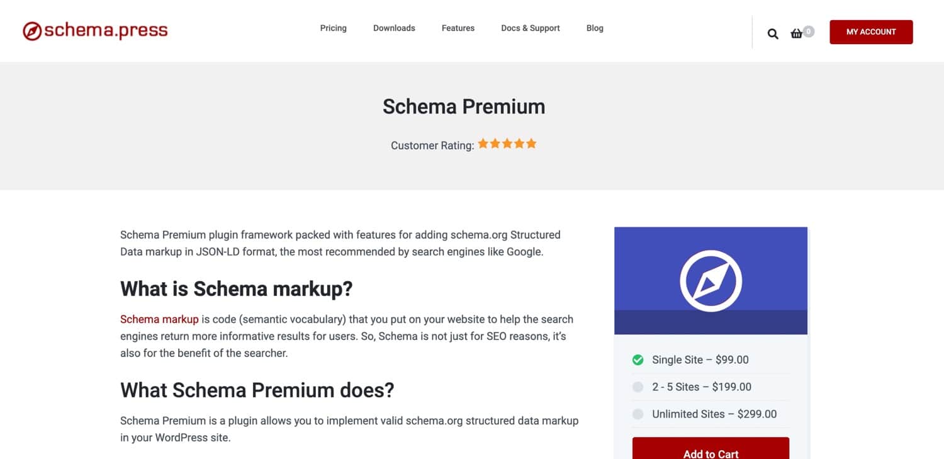Click the last star in the customer rating
Image resolution: width=944 pixels, height=459 pixels.
[x=531, y=143]
